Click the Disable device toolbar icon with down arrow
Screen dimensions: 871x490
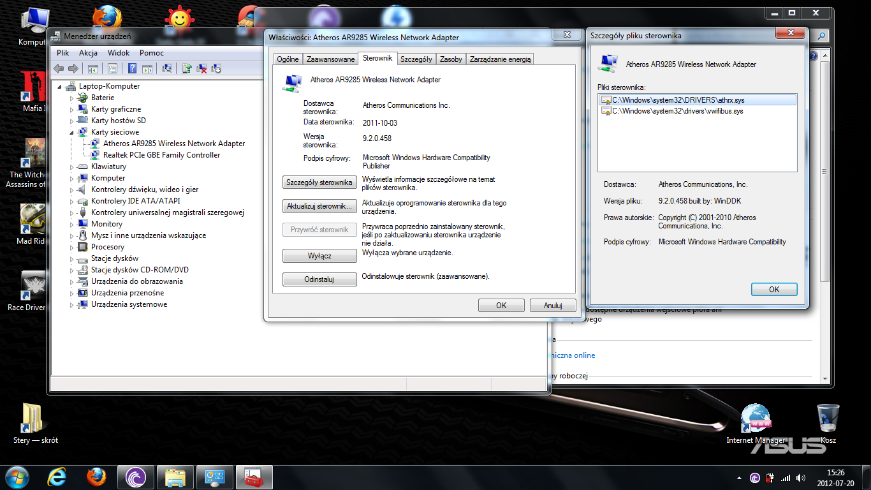coord(216,68)
